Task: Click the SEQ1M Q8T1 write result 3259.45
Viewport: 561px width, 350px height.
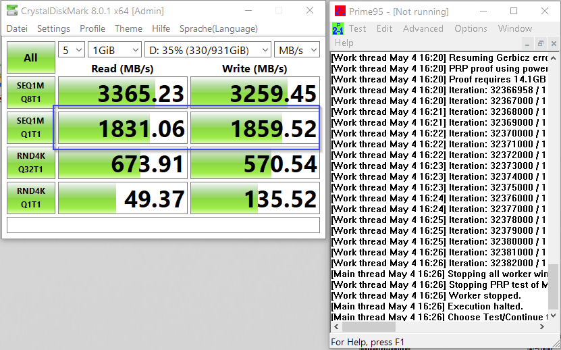Action: [x=255, y=93]
